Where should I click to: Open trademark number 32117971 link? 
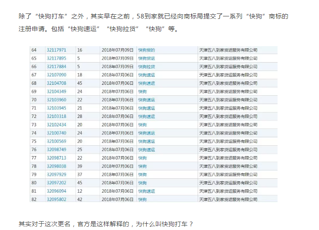click(57, 50)
